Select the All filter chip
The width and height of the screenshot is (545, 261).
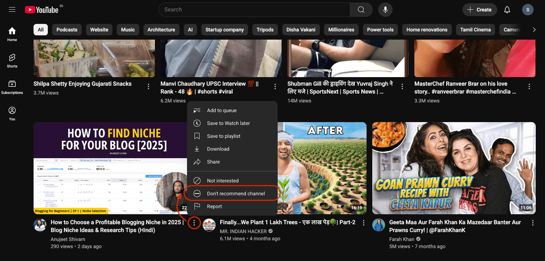point(41,30)
